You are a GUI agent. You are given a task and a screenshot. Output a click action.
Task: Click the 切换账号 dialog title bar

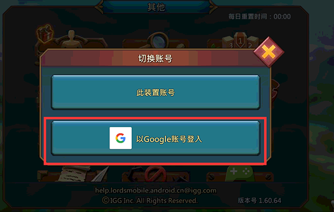point(155,58)
